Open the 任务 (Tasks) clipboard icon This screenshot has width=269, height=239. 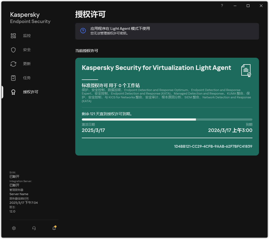13,78
